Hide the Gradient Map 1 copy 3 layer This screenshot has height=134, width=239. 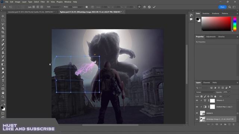tap(197, 107)
